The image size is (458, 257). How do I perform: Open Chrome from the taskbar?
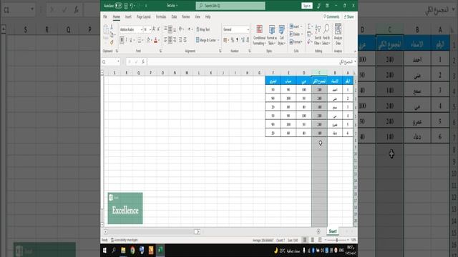coord(132,251)
